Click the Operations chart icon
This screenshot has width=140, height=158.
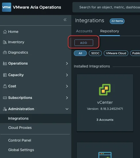[5, 63]
